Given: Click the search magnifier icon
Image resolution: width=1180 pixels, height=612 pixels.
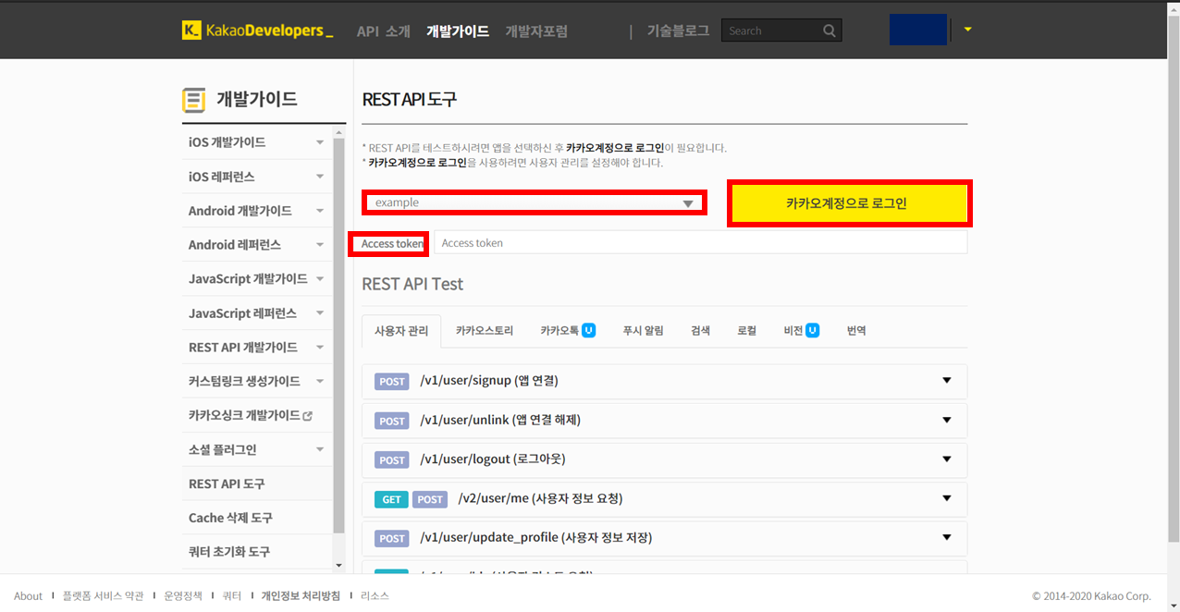Looking at the screenshot, I should tap(830, 31).
